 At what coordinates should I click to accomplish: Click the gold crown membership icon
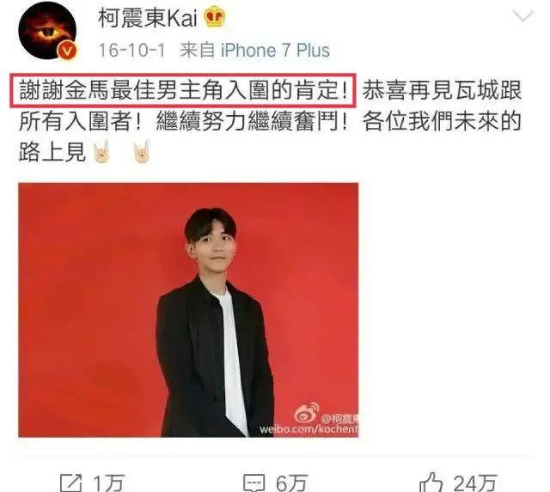pyautogui.click(x=215, y=17)
